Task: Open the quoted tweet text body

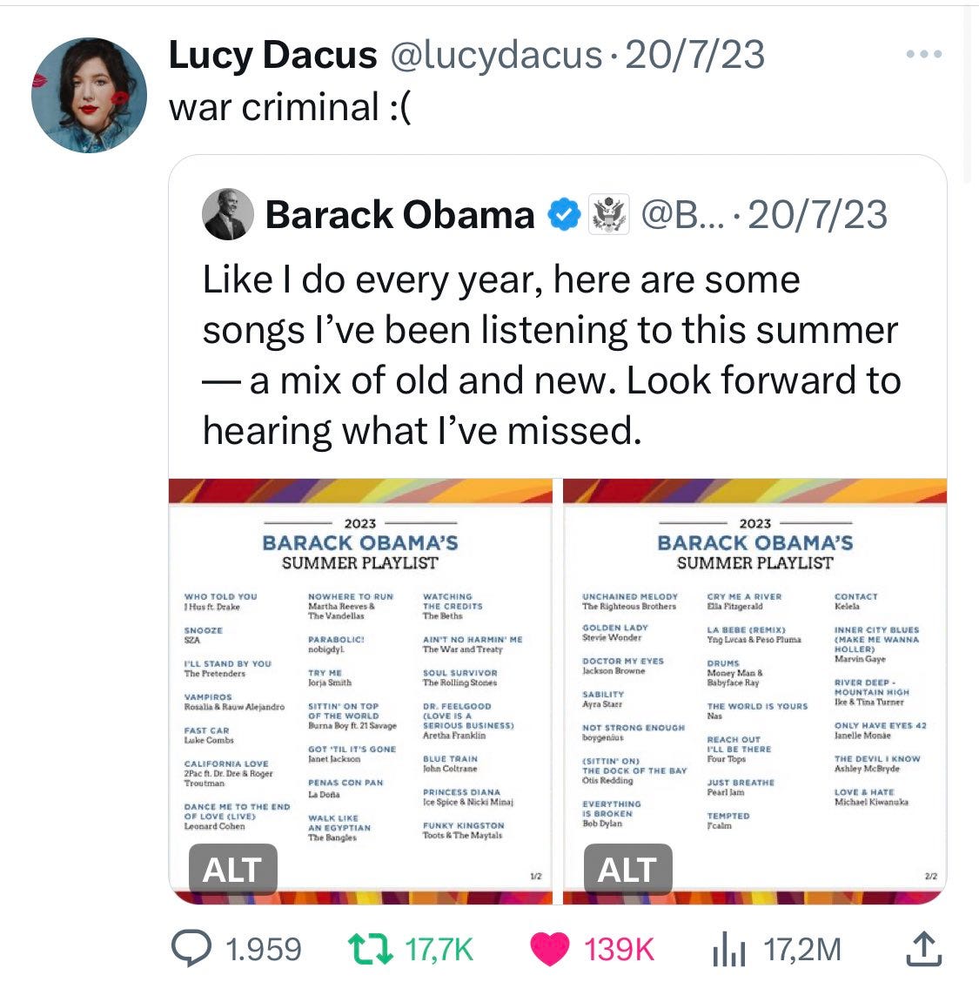Action: [x=552, y=354]
